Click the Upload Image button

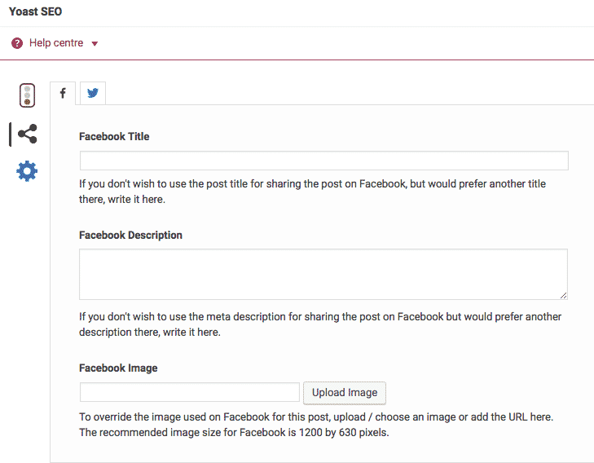tap(345, 393)
